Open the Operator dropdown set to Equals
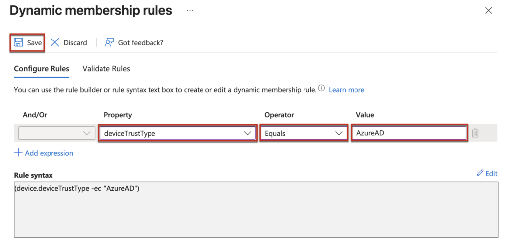This screenshot has height=243, width=507. click(304, 133)
